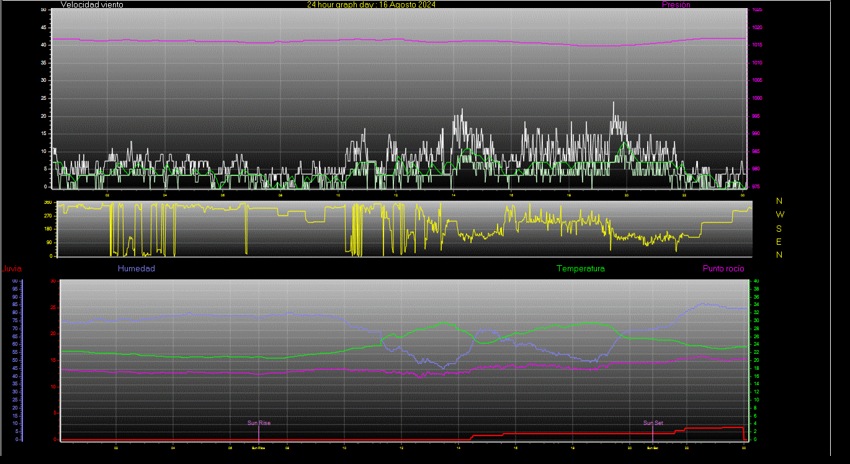Click '270' on the wind direction axis
Screen dimensions: 850x464
coord(48,216)
